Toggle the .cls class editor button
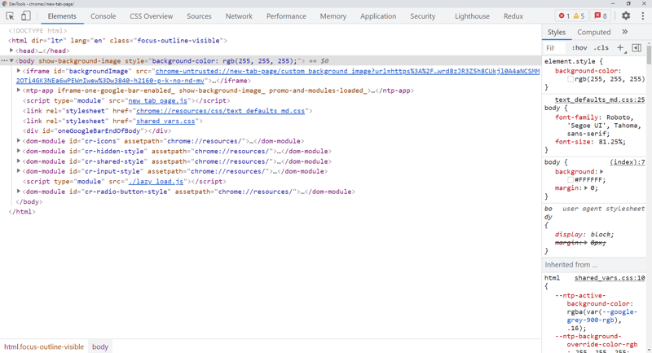 pos(601,48)
